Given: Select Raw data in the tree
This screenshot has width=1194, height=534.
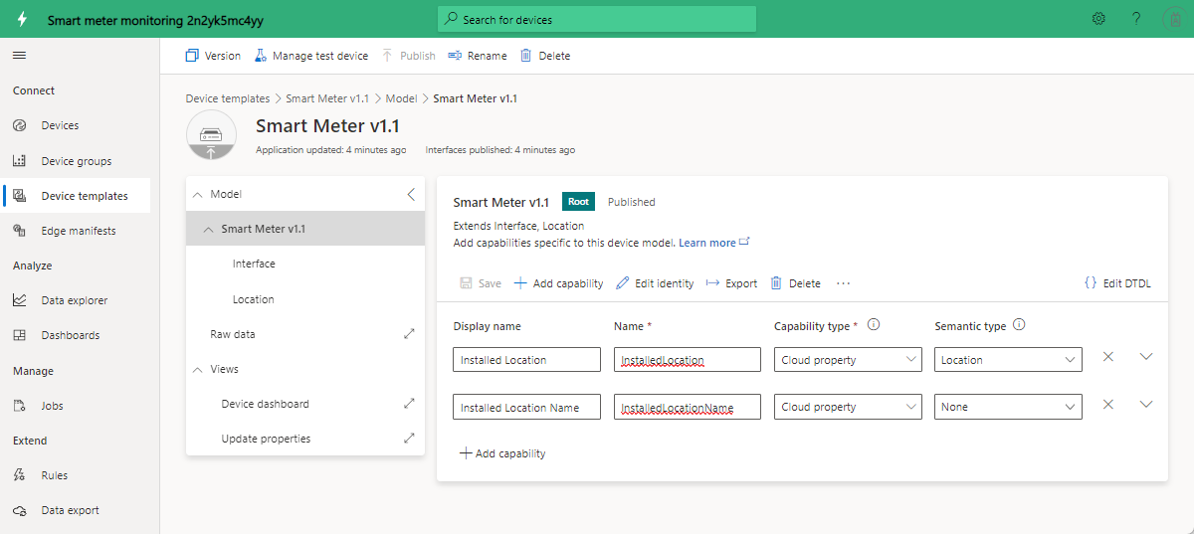Looking at the screenshot, I should 233,334.
